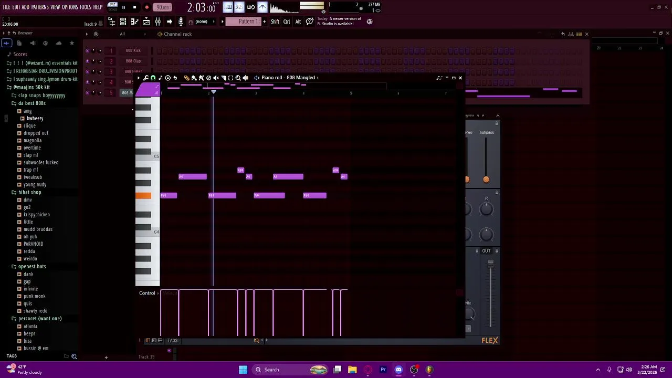This screenshot has height=378, width=672.
Task: Click the Select tool in piano roll toolbar
Action: pyautogui.click(x=230, y=78)
